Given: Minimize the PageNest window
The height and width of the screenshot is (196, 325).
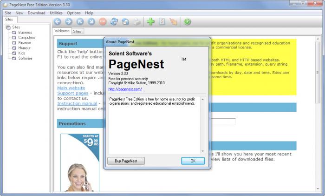Looking at the screenshot, I should [x=294, y=3].
